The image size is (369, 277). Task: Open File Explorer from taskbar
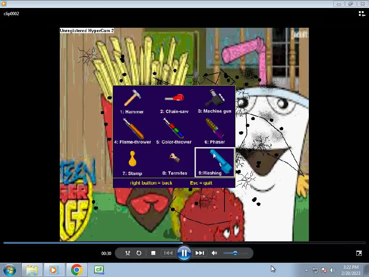click(x=32, y=270)
